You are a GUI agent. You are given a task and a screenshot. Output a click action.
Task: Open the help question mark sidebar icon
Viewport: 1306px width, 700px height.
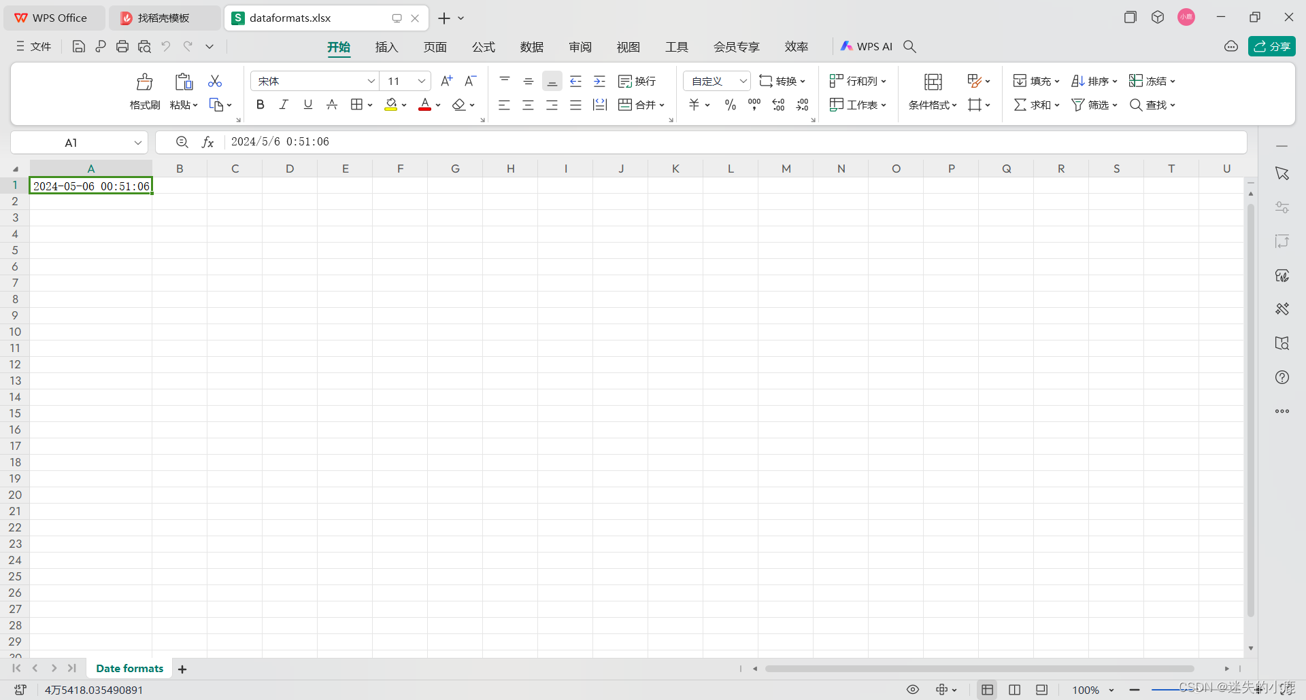tap(1282, 377)
